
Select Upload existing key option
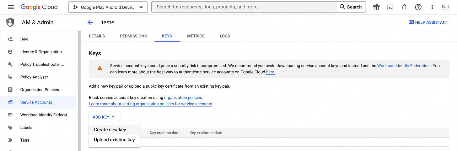coord(114,140)
